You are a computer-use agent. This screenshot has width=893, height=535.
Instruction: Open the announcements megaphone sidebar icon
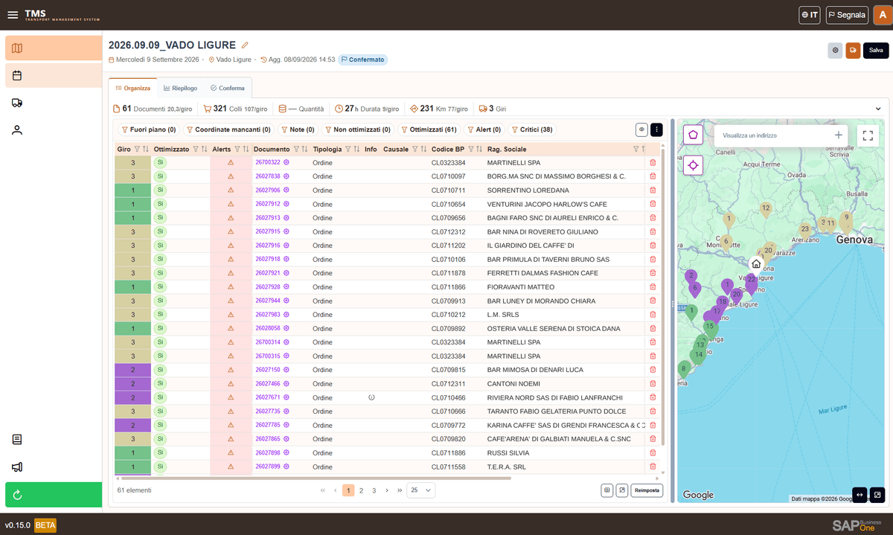[x=17, y=467]
